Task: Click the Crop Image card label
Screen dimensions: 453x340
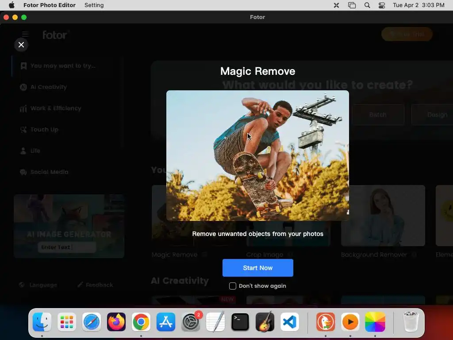Action: pos(265,255)
